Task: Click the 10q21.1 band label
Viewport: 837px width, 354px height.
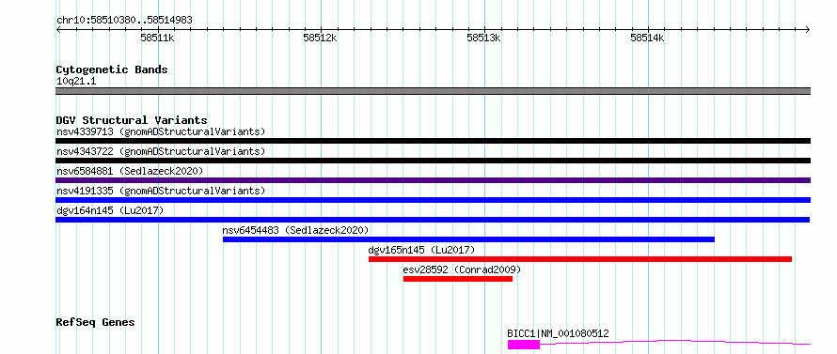Action: (76, 82)
